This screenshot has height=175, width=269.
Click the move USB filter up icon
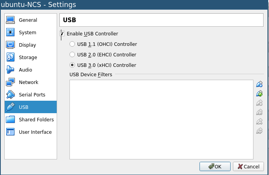click(x=259, y=122)
